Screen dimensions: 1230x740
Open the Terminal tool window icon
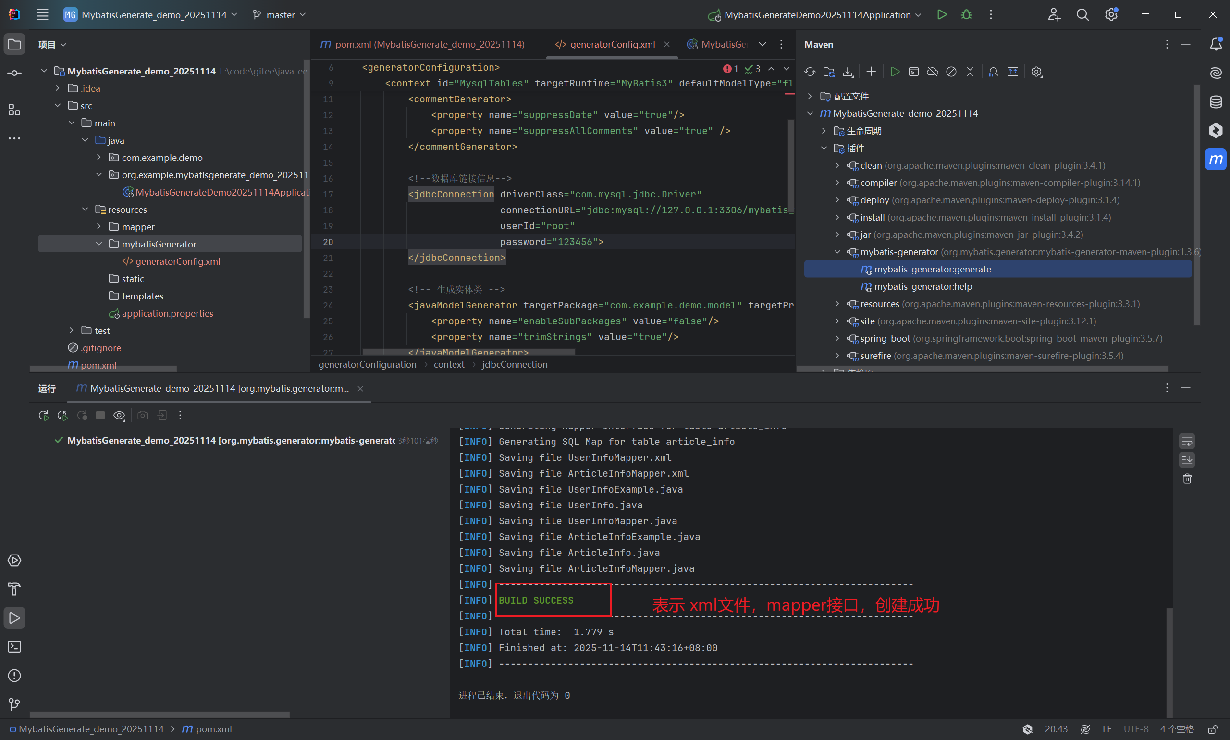tap(14, 647)
